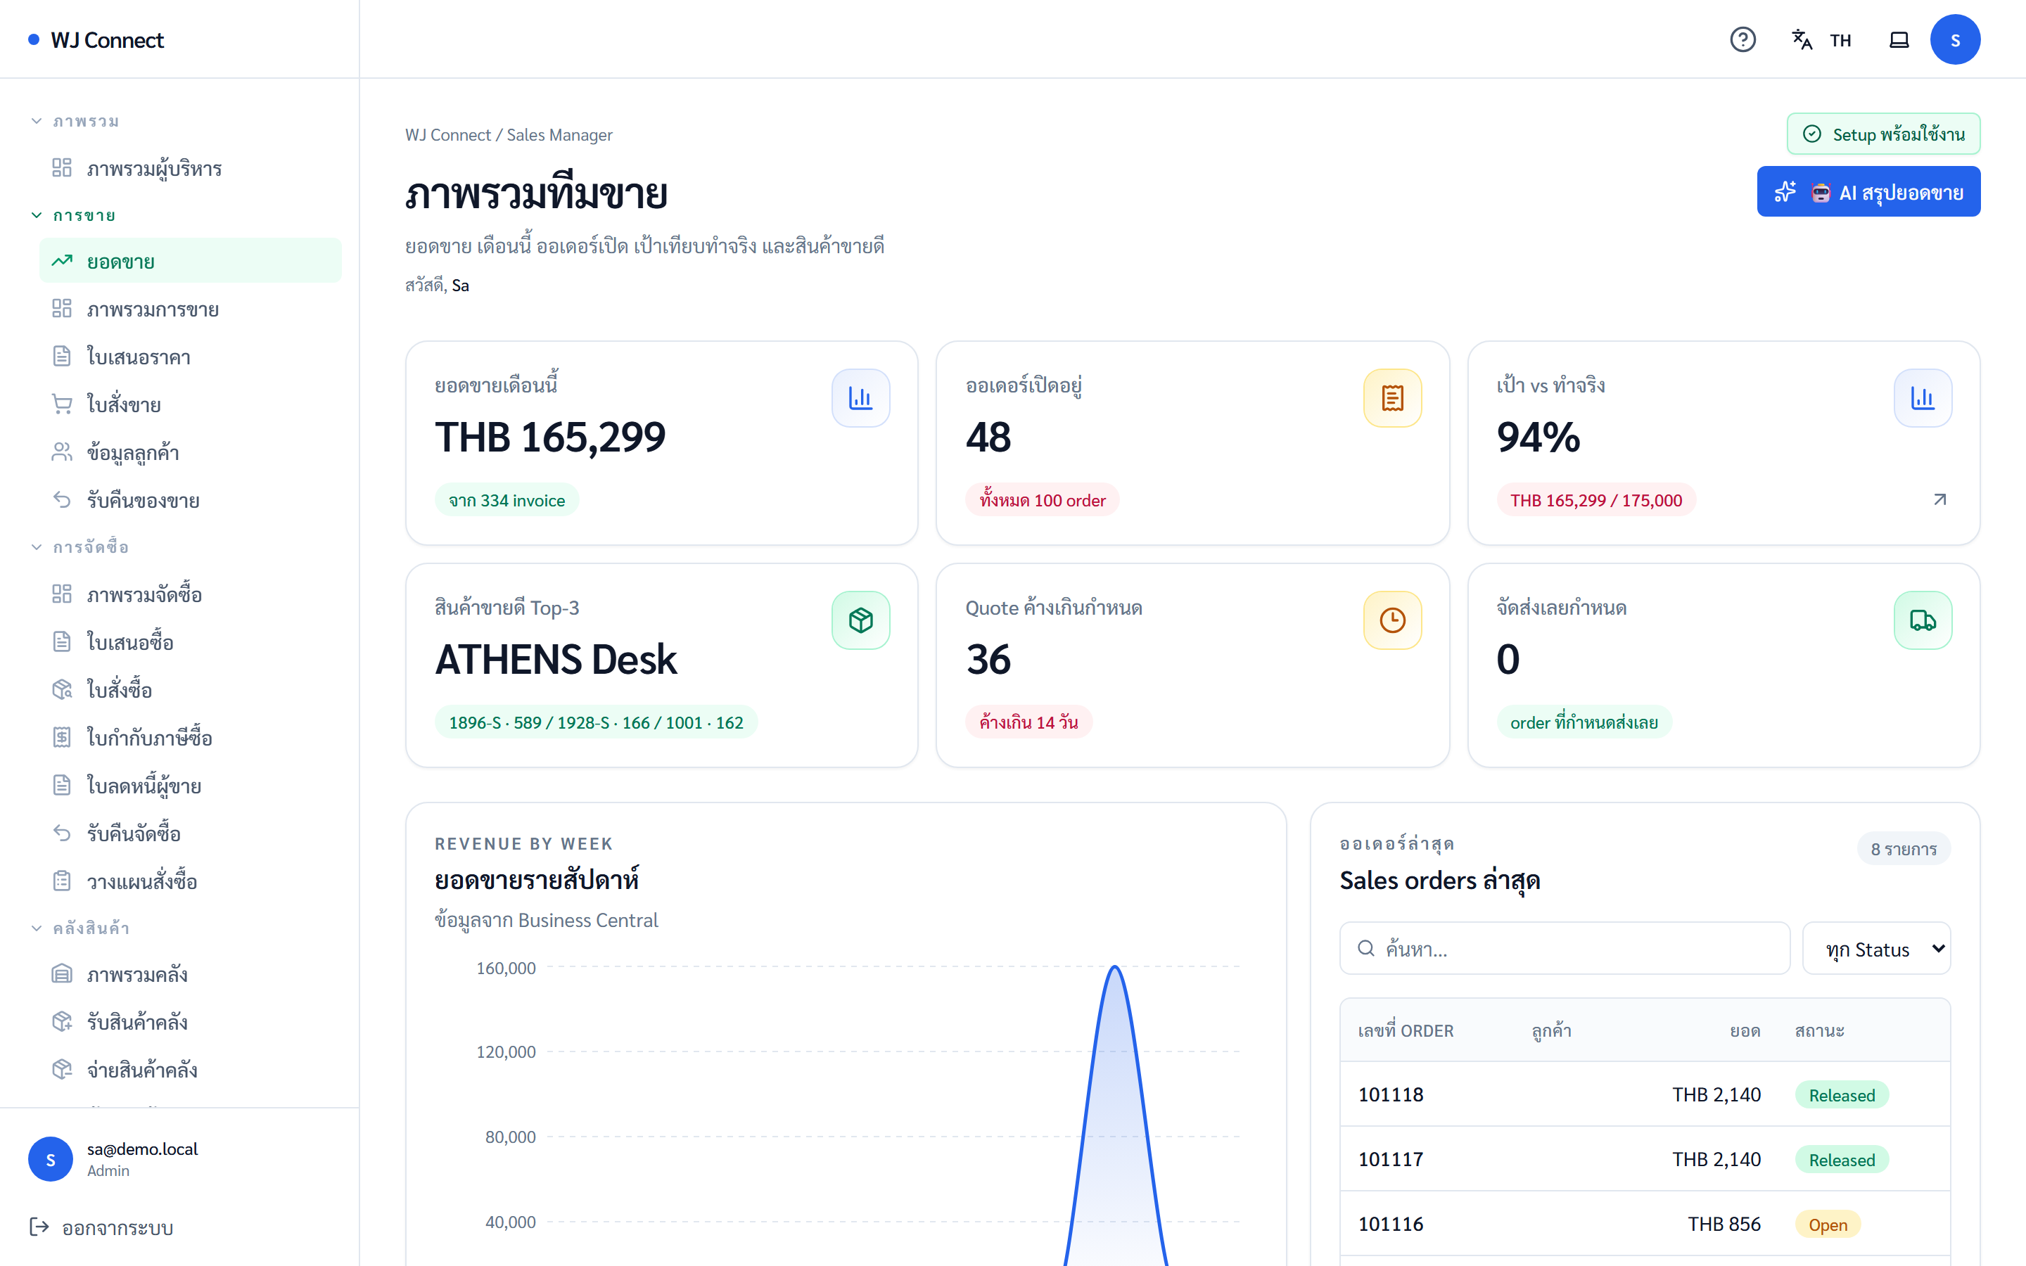Collapse the การจัดซื้อ sidebar section
This screenshot has width=2026, height=1266.
coord(79,546)
